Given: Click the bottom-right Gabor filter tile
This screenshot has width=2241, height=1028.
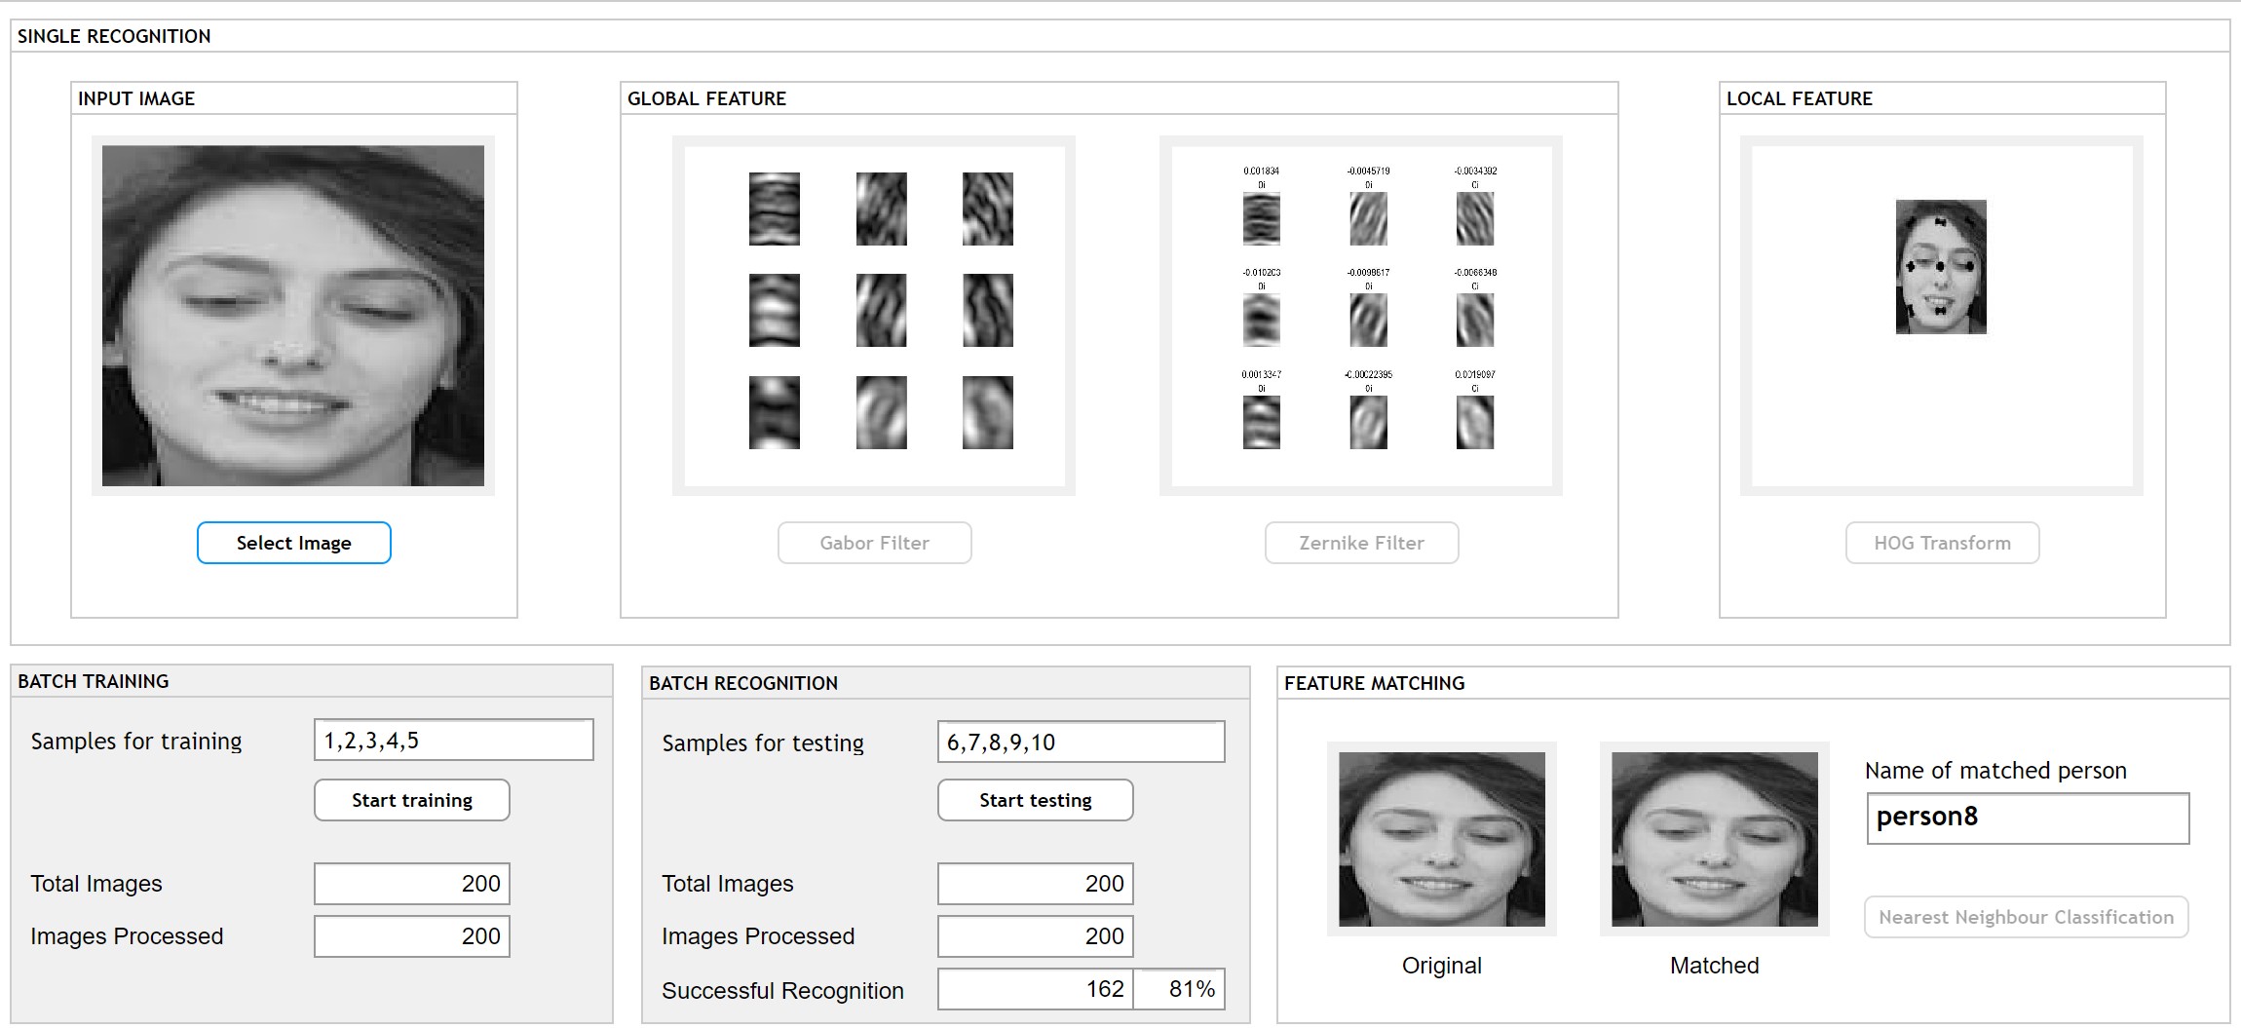Looking at the screenshot, I should click(987, 412).
